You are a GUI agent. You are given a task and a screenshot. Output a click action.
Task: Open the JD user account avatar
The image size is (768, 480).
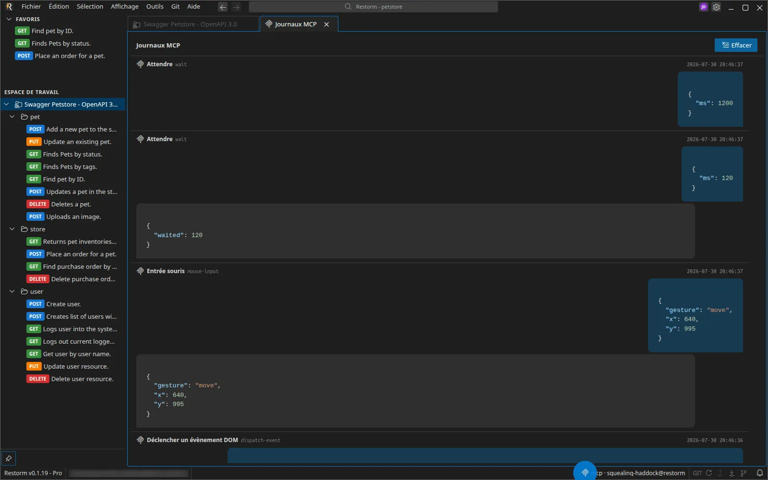(704, 7)
